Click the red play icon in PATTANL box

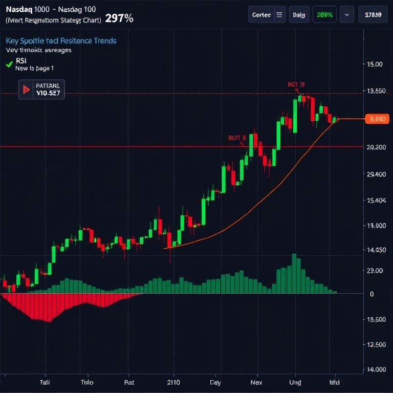pyautogui.click(x=26, y=90)
